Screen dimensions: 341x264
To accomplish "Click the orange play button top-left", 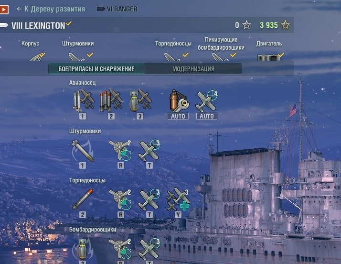I will (x=4, y=10).
